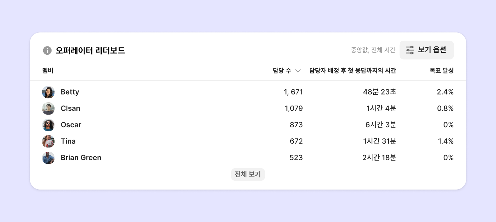Screen dimensions: 496x222
Task: Click Brian Green's profile avatar
Action: click(48, 158)
